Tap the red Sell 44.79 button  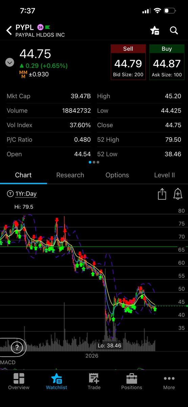pos(128,62)
